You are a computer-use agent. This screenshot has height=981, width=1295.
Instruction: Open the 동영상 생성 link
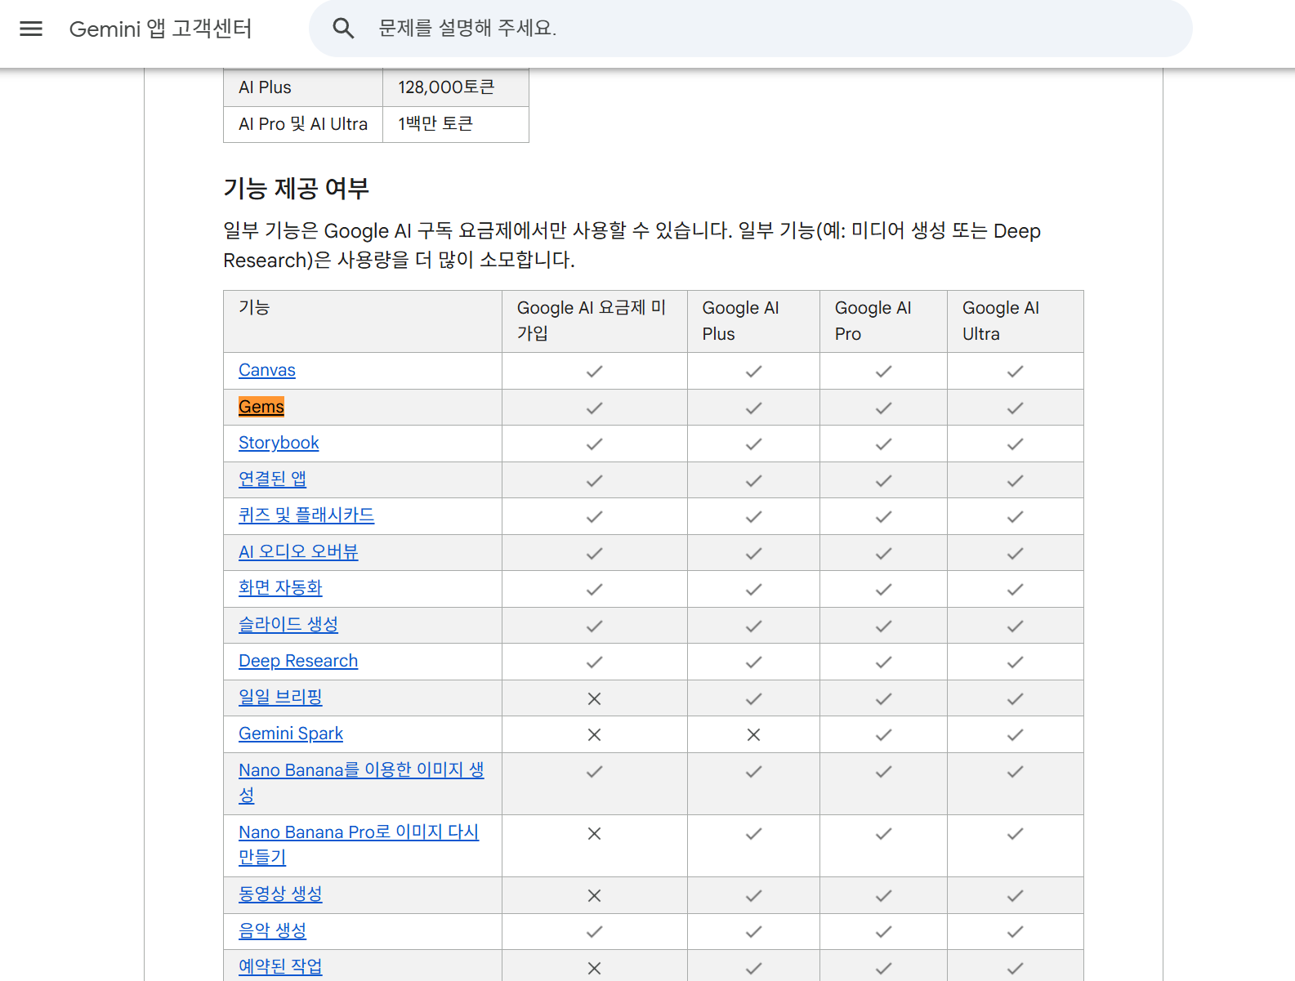pyautogui.click(x=280, y=894)
